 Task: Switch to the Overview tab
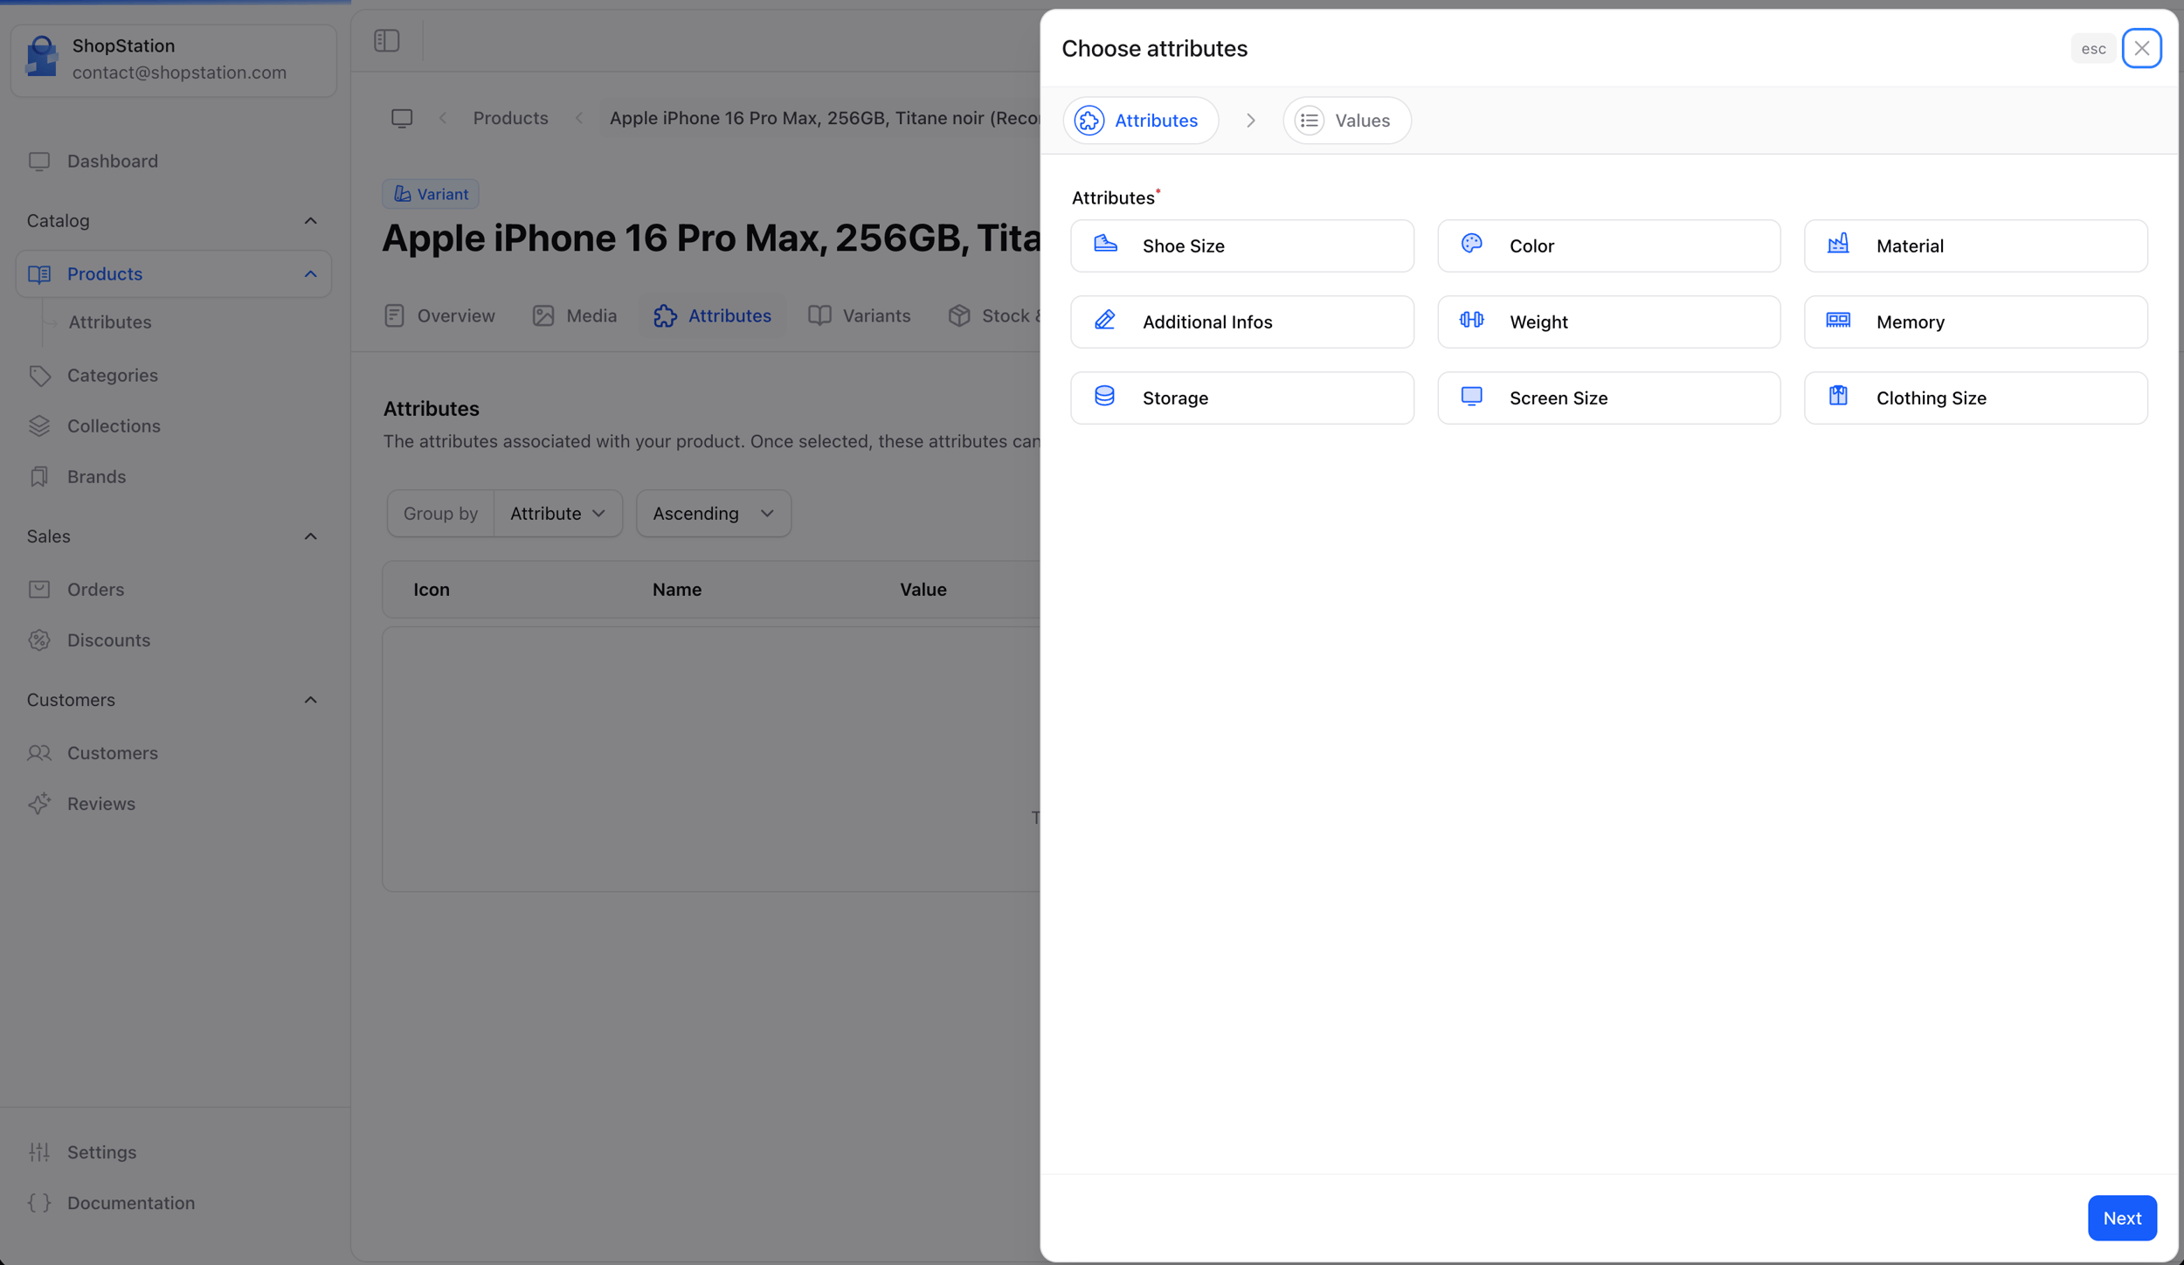click(439, 315)
